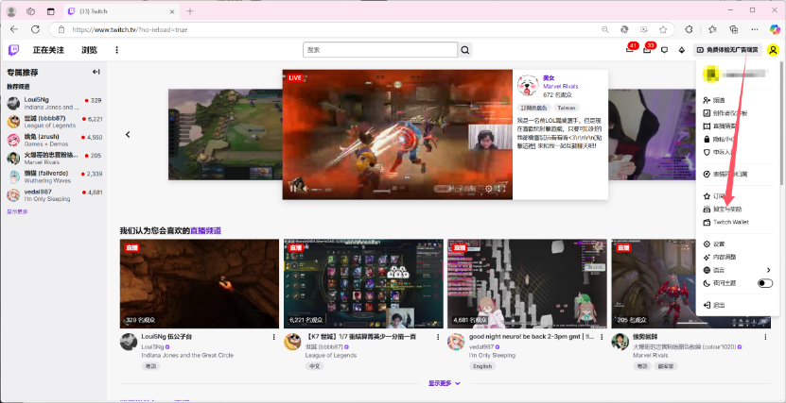Select Twitch Wallet menu item
The height and width of the screenshot is (403, 786).
pos(738,222)
